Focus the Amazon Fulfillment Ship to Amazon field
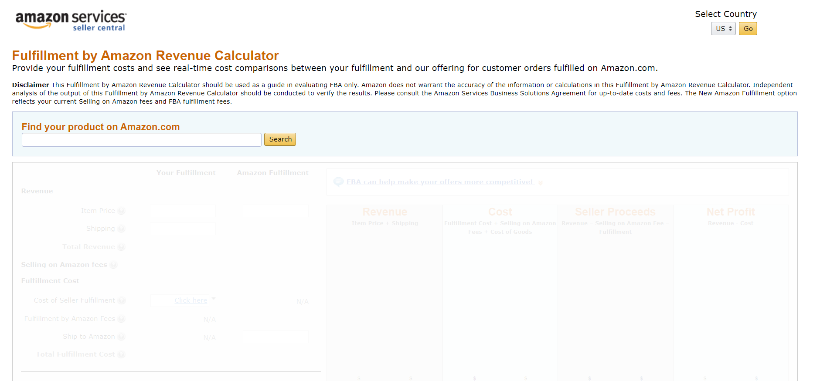 [x=276, y=337]
